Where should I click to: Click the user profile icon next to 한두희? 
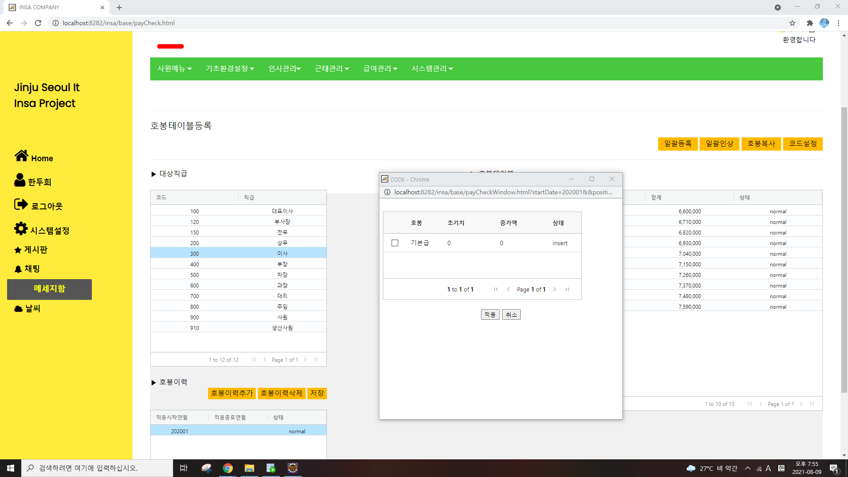click(x=20, y=180)
